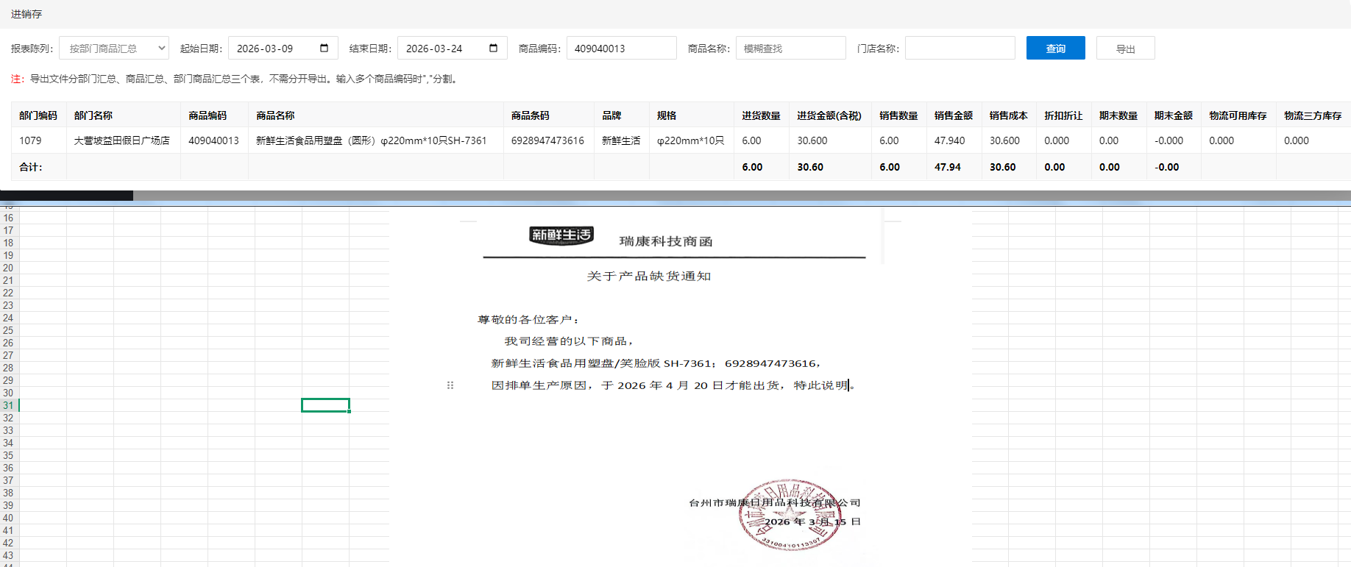
Task: Click the 查询 button
Action: tap(1055, 49)
